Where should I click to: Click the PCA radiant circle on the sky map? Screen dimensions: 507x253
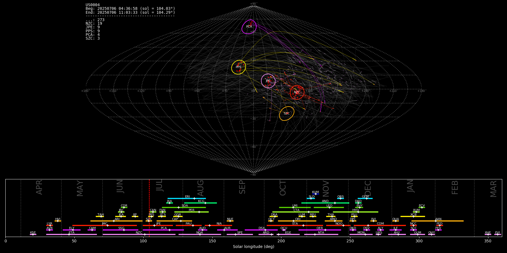[249, 27]
